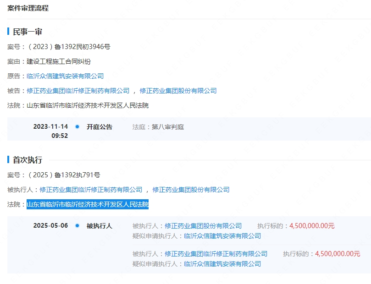371x284 pixels.
Task: Open 修正药业集团股份有限公司 in the 首次执行 header 被执行人 row
Action: 191,190
